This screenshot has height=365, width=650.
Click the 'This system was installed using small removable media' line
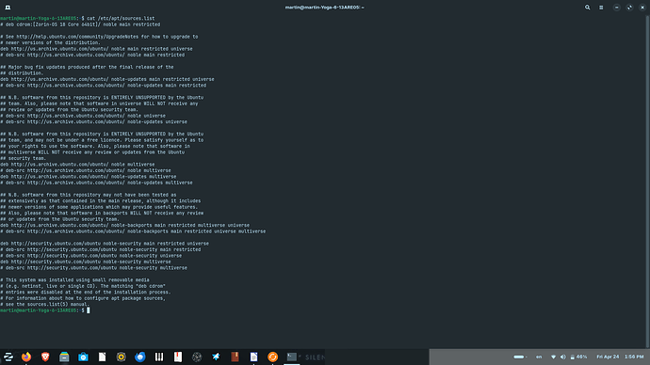tap(74, 279)
